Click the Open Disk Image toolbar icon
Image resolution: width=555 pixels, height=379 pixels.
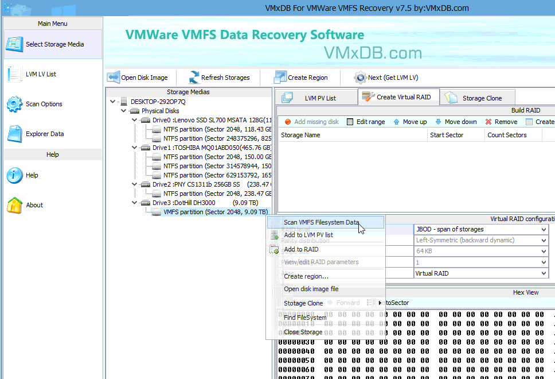click(x=114, y=78)
